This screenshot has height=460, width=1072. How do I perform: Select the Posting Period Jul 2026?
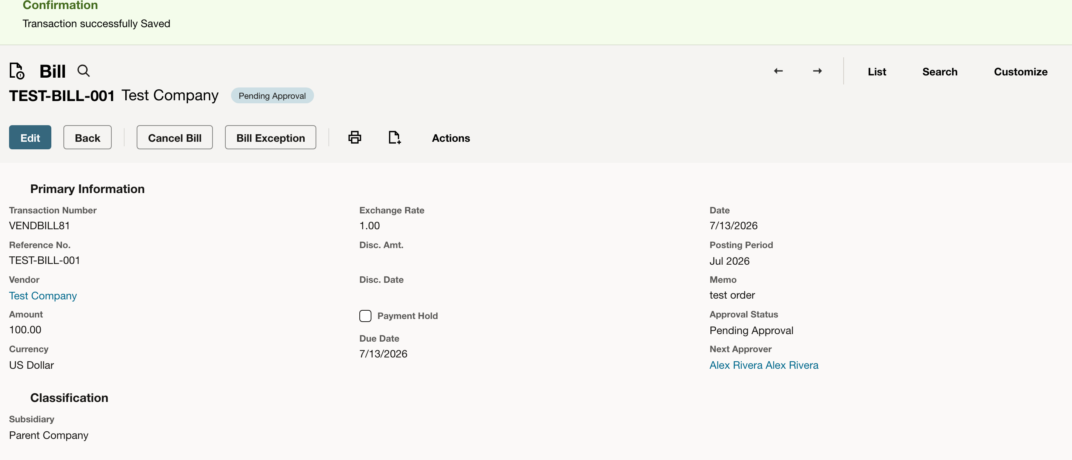coord(729,261)
